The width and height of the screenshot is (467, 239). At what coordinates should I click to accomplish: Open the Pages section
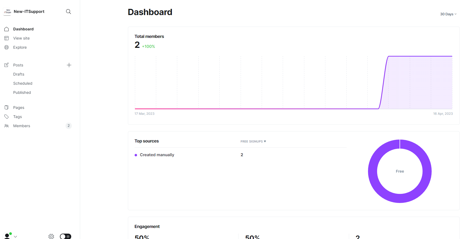click(x=19, y=108)
